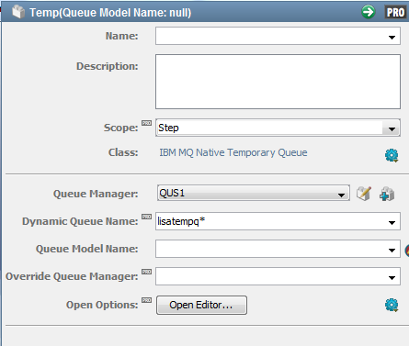Viewport: 409px width, 346px height.
Task: Edit the selected Queue Manager asset
Action: click(364, 194)
